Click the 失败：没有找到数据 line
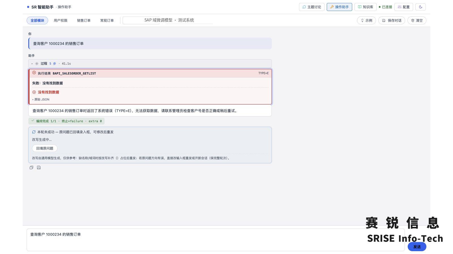This screenshot has height=254, width=453. (48, 83)
